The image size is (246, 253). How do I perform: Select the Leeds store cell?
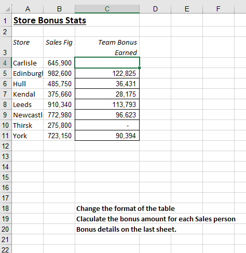[28, 104]
